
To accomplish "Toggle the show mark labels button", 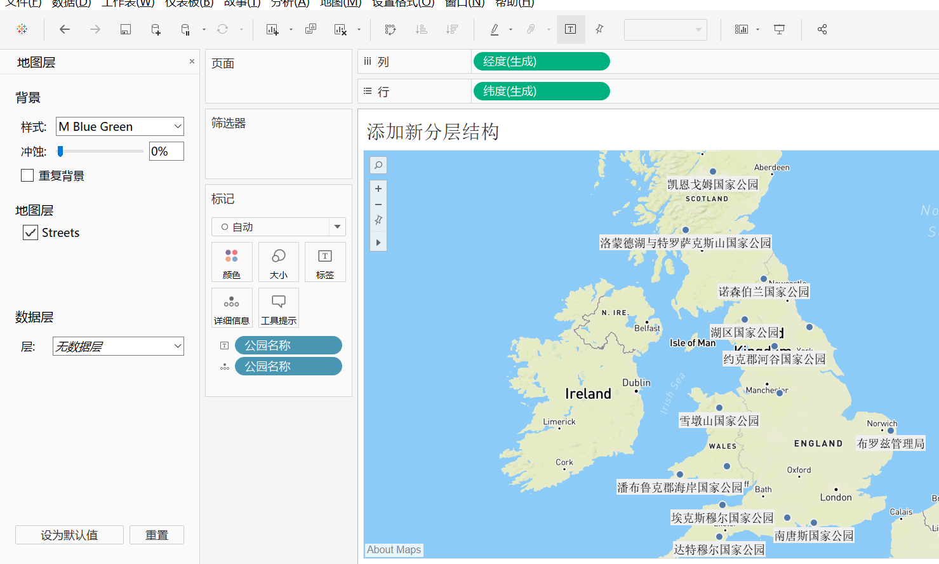I will tap(571, 29).
